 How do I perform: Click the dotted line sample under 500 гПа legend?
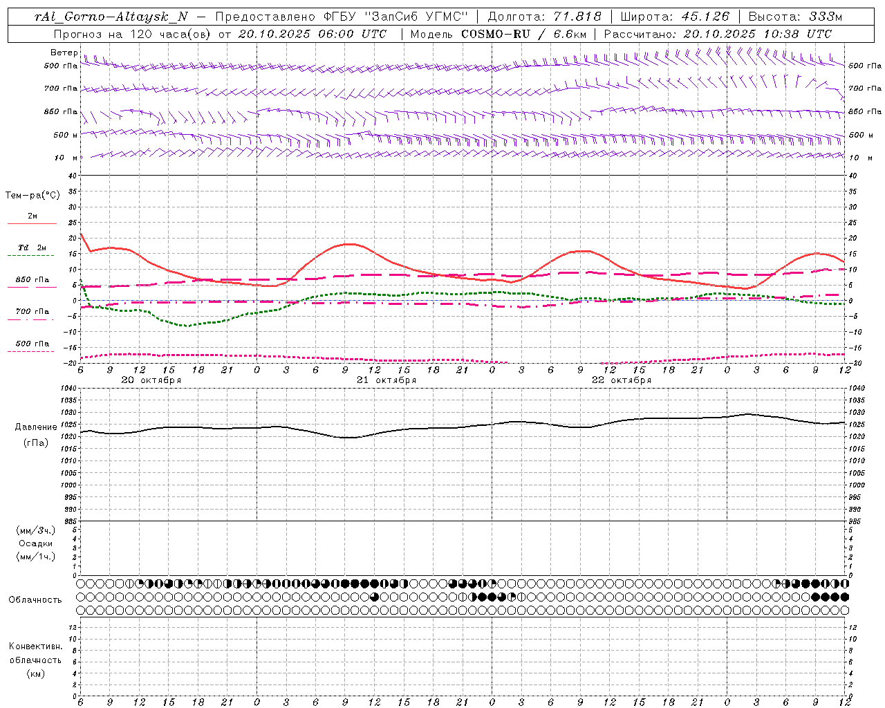[x=30, y=351]
